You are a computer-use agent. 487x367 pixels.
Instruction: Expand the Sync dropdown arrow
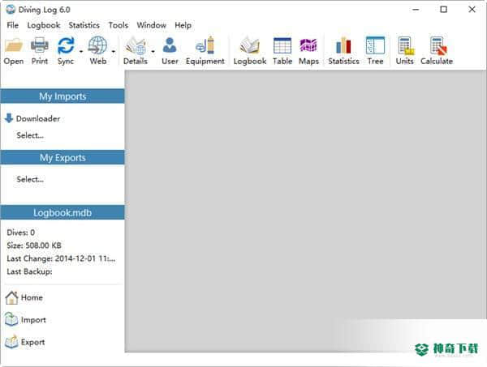tap(81, 51)
